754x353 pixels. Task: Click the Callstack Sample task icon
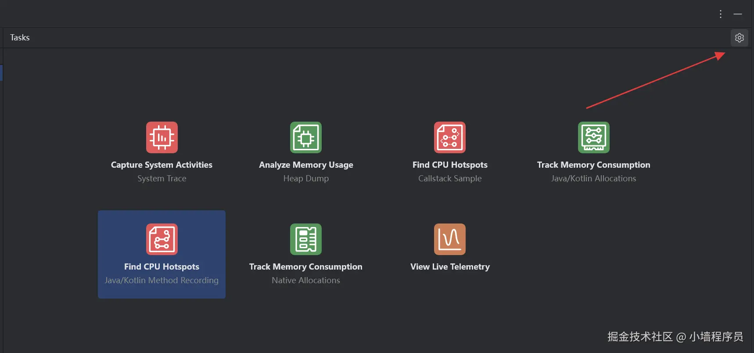(450, 137)
